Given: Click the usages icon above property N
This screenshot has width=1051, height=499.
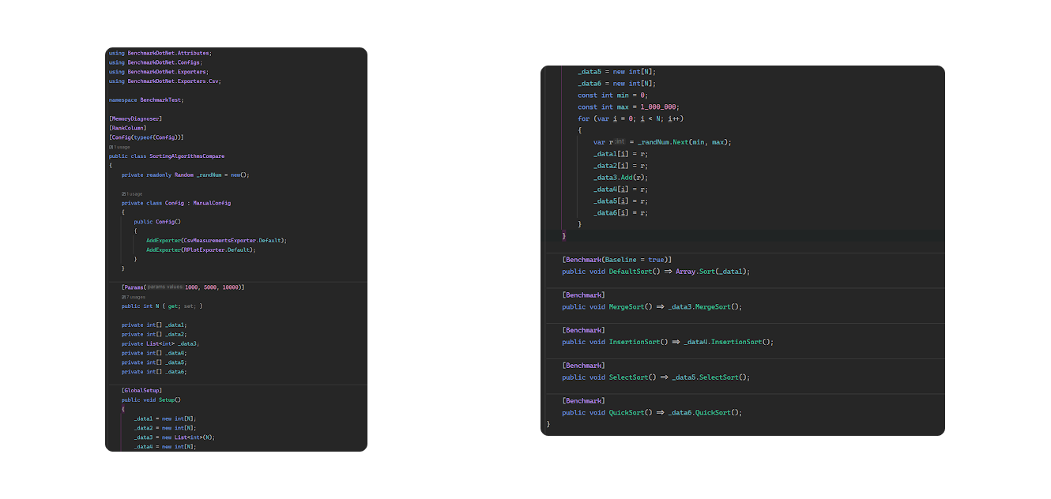Looking at the screenshot, I should pyautogui.click(x=123, y=297).
